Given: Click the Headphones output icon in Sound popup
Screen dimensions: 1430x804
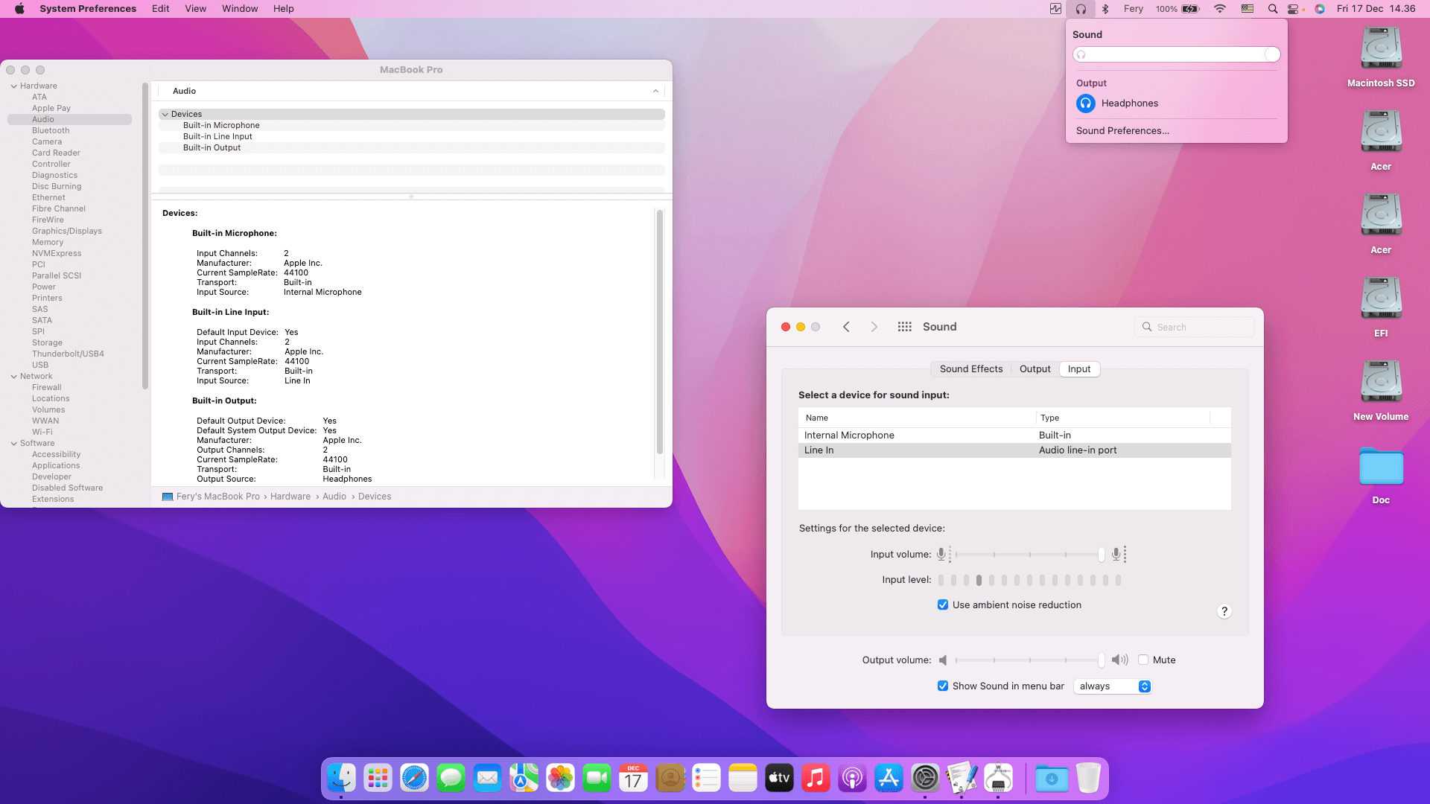Looking at the screenshot, I should click(x=1085, y=103).
